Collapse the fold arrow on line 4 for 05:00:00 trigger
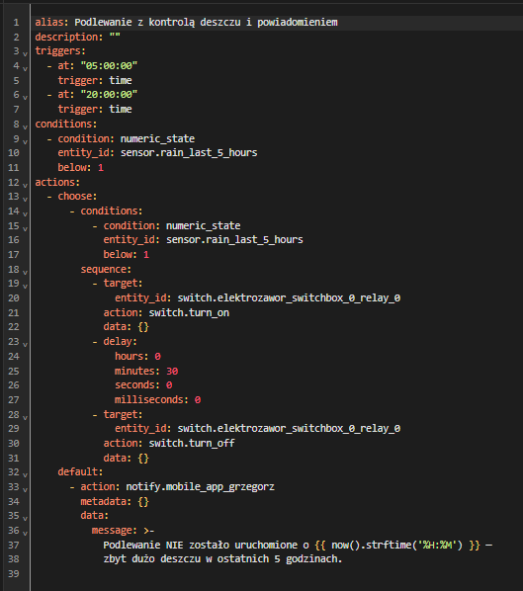This screenshot has width=523, height=591. 25,68
